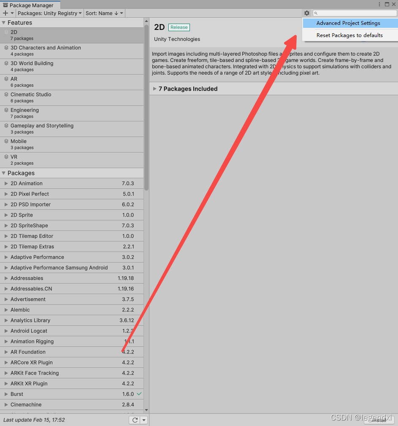
Task: Expand the Cinemachine package arrow
Action: coord(6,405)
